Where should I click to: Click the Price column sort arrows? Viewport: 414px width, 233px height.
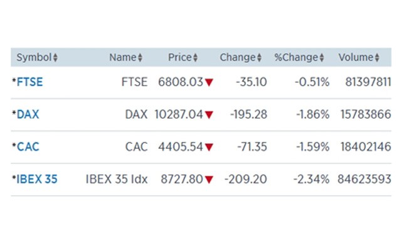195,58
